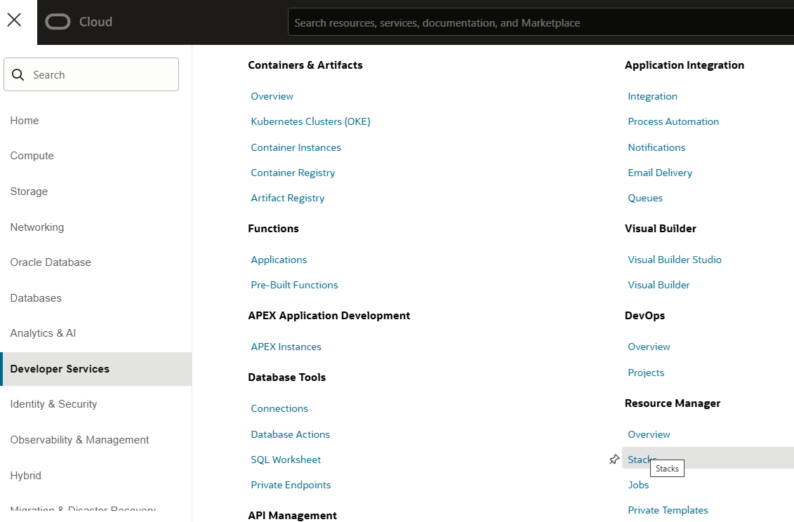Open the Queues link
The image size is (794, 522).
click(x=645, y=198)
